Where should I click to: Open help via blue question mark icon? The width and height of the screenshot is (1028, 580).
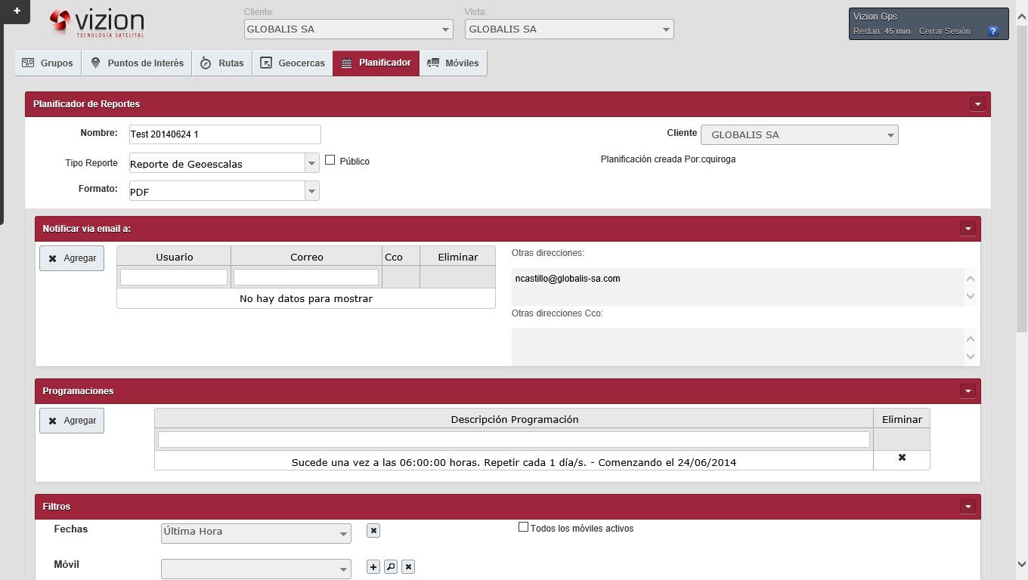(x=993, y=31)
